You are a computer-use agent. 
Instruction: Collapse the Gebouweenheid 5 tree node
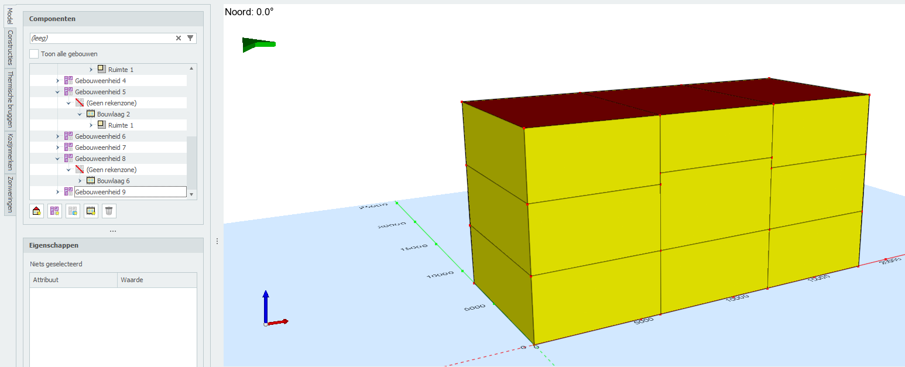[57, 92]
